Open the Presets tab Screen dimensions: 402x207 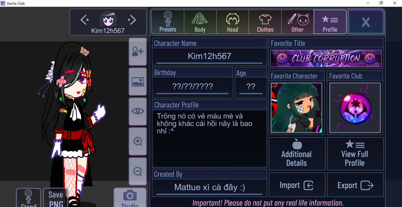click(x=168, y=22)
